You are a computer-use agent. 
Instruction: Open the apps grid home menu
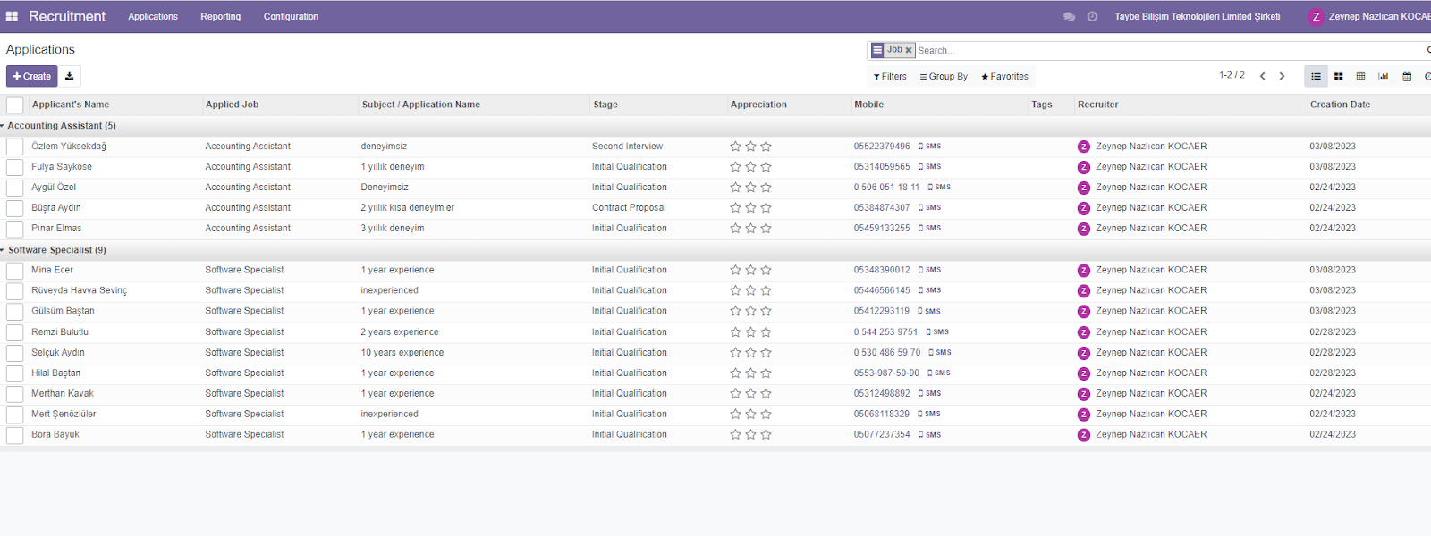click(12, 16)
